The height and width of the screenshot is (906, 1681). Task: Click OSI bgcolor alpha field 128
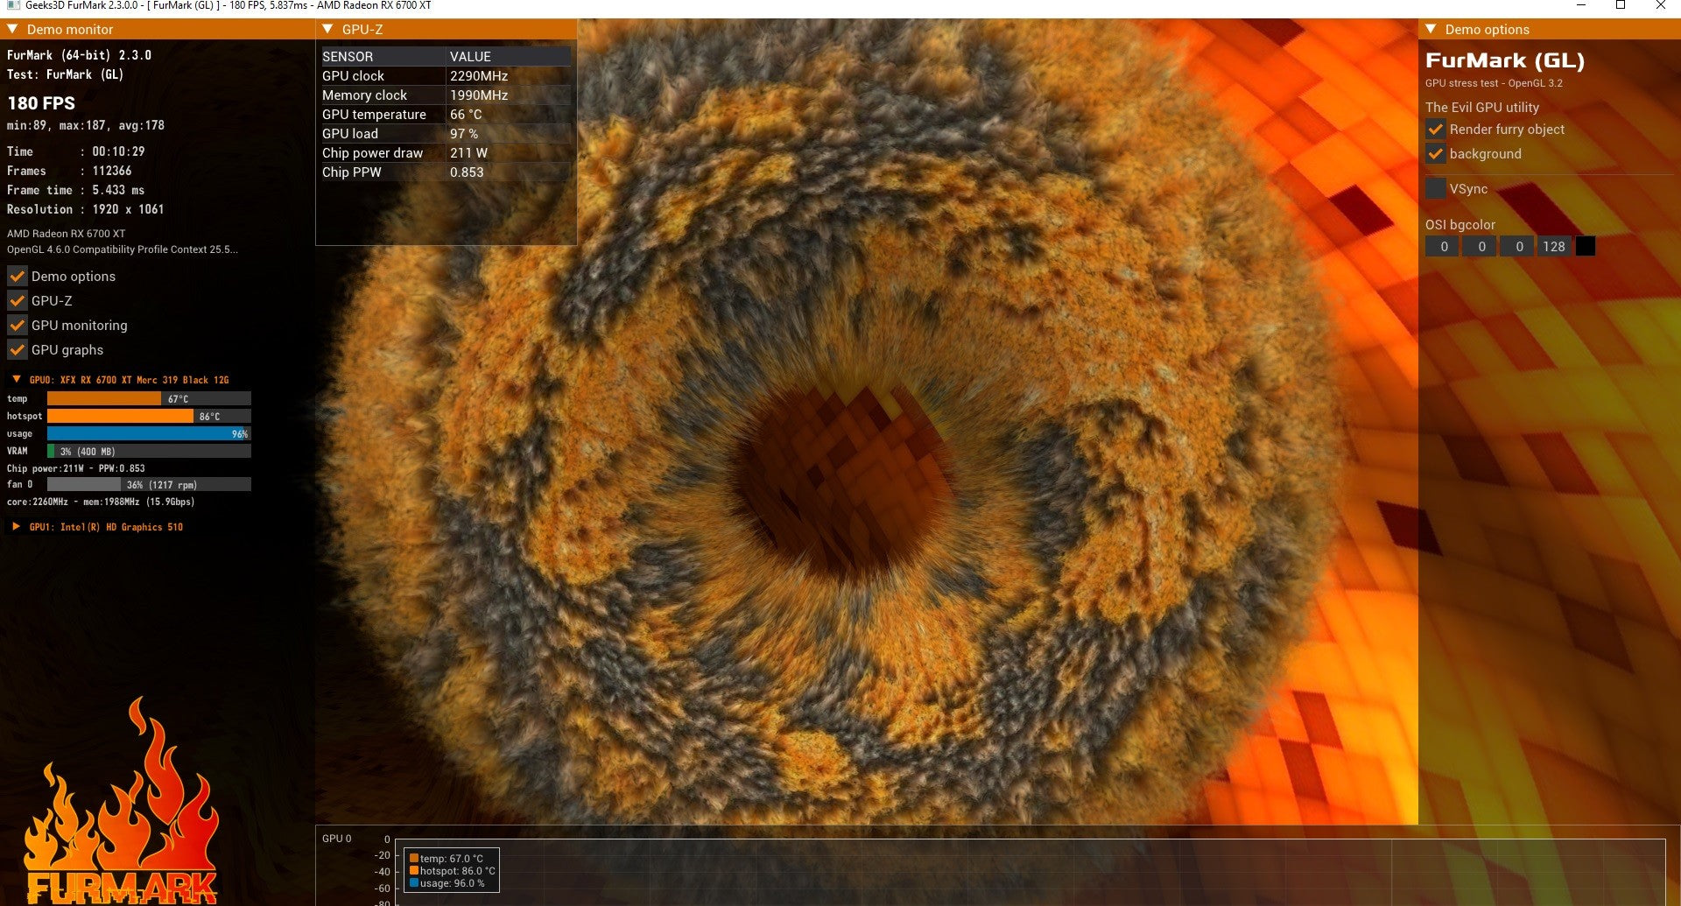click(1555, 247)
